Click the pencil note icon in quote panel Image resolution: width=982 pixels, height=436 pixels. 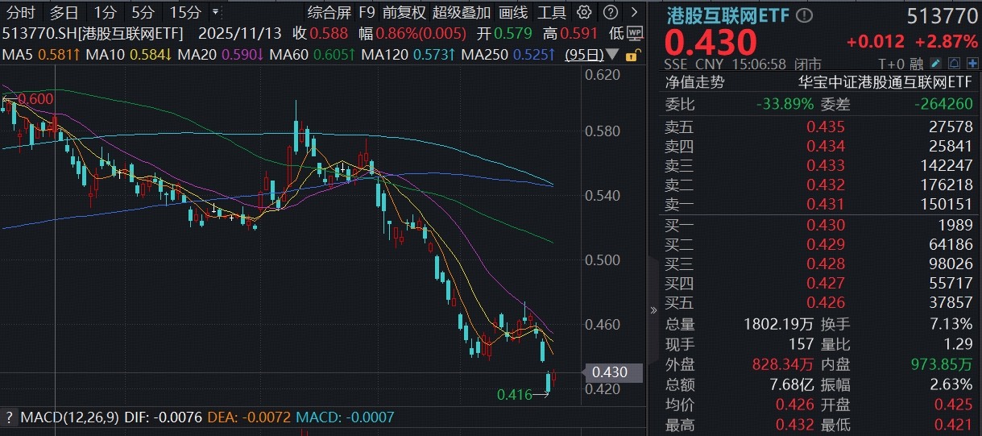[x=935, y=64]
